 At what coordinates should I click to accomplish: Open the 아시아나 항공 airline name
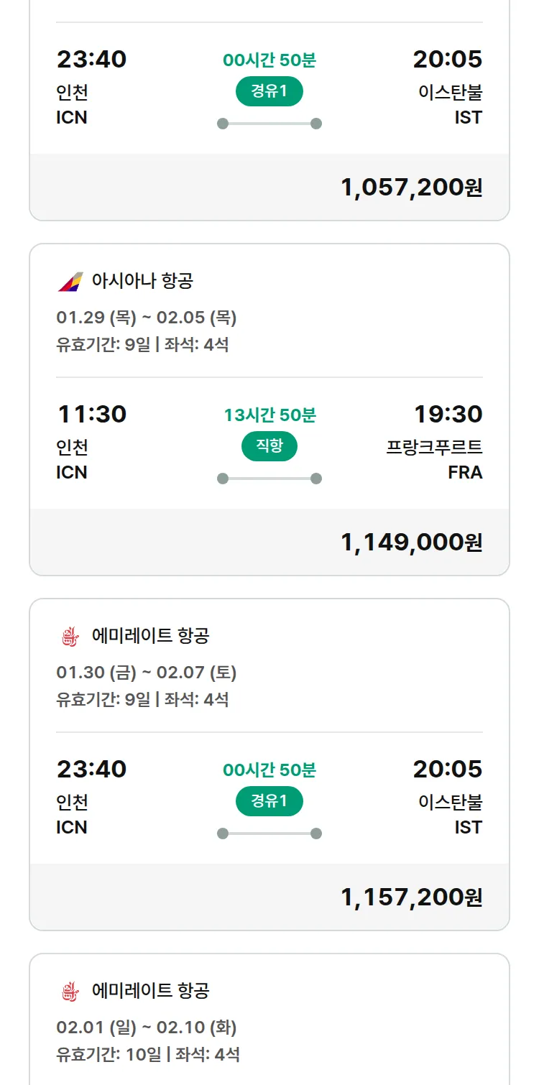pyautogui.click(x=142, y=281)
